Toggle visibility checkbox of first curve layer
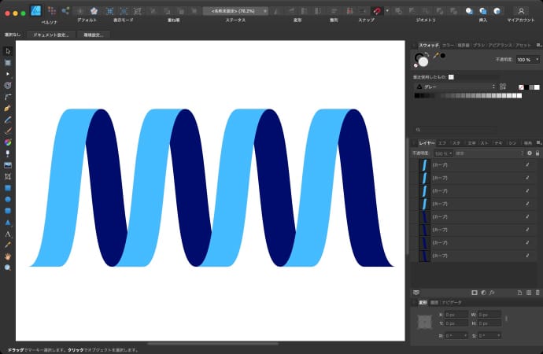 (527, 165)
